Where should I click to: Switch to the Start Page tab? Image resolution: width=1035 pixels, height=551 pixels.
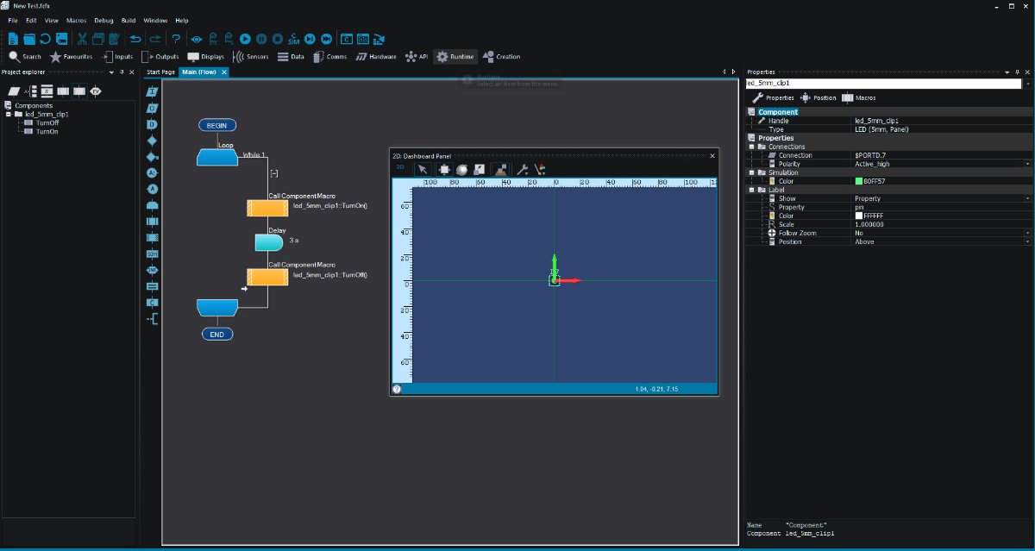[x=161, y=72]
